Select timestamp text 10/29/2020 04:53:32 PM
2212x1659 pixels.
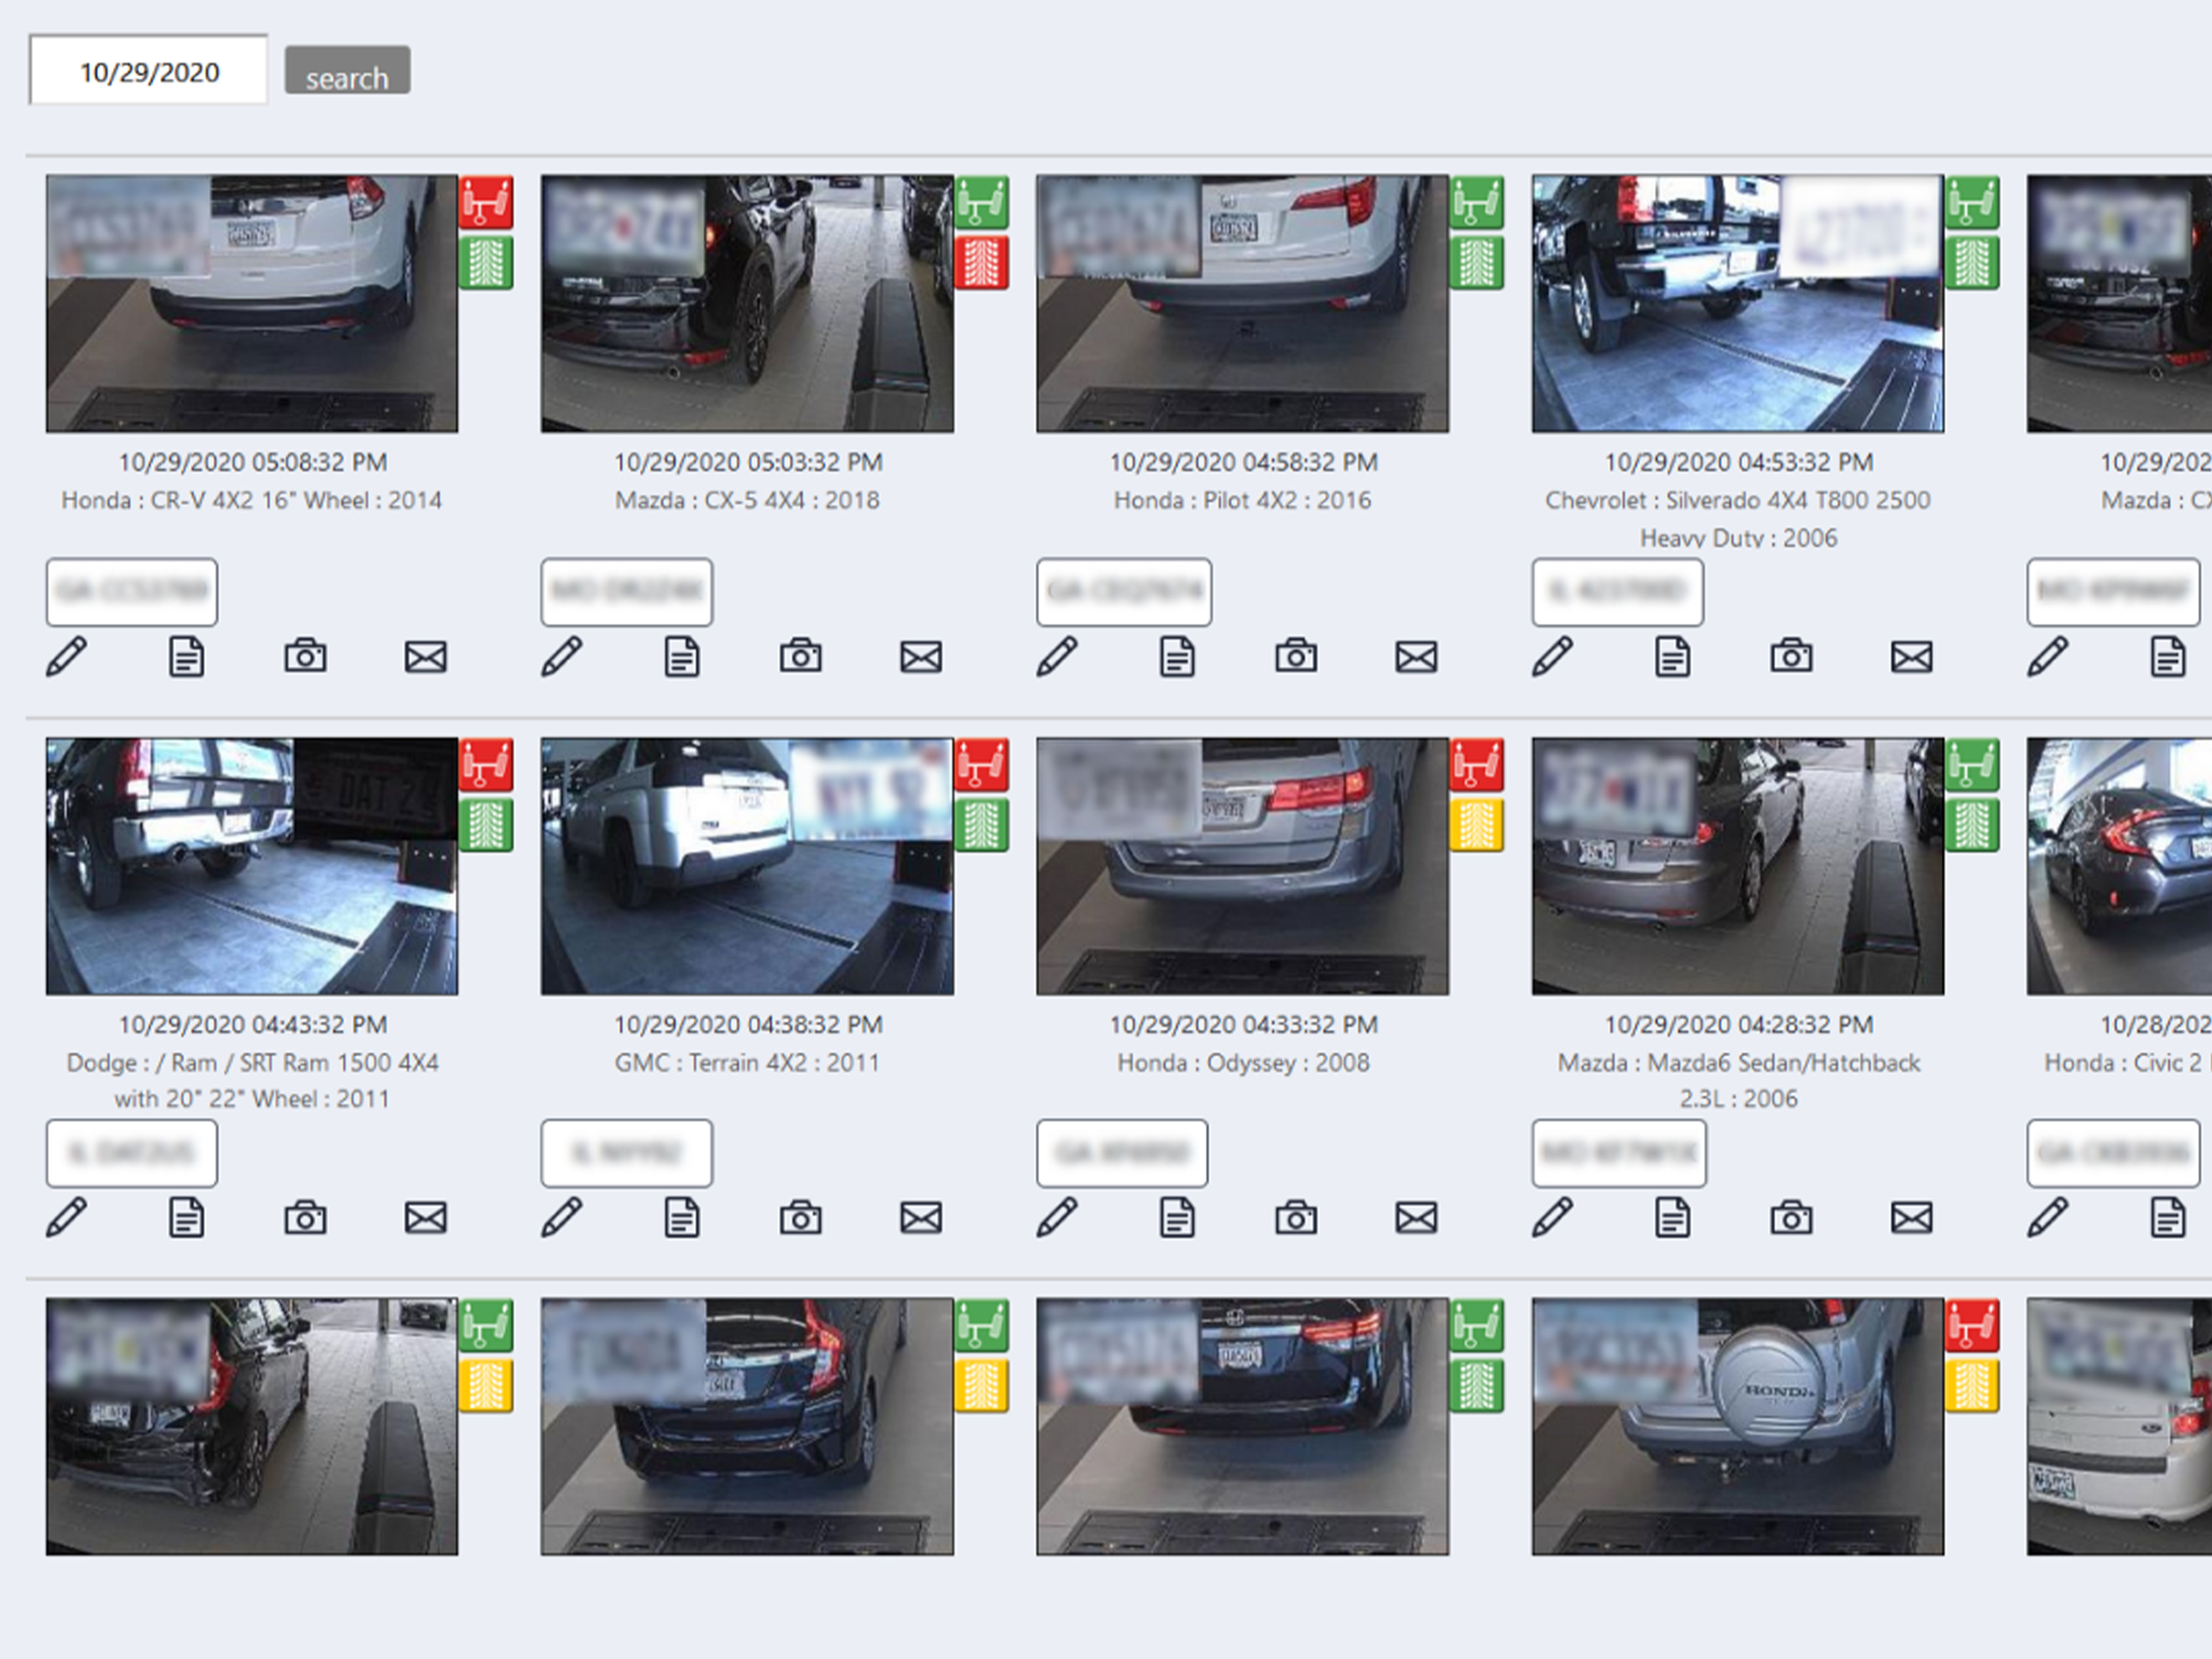click(x=1739, y=462)
